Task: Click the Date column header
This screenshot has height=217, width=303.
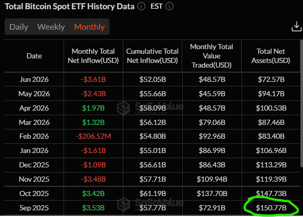Action: (34, 56)
